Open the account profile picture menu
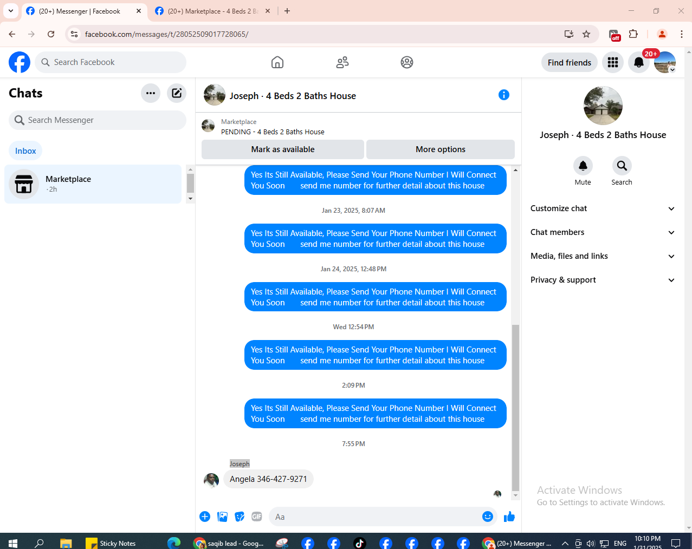This screenshot has width=692, height=549. (x=665, y=63)
